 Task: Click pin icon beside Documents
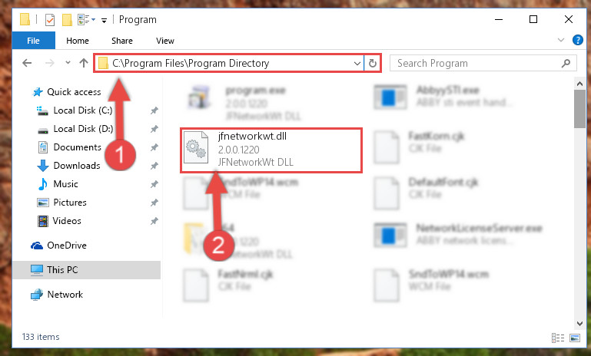tap(154, 147)
